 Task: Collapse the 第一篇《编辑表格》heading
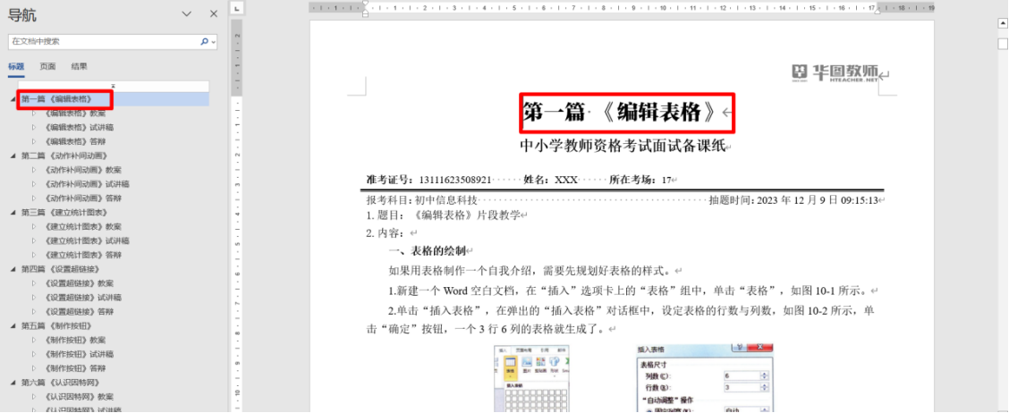tap(13, 99)
